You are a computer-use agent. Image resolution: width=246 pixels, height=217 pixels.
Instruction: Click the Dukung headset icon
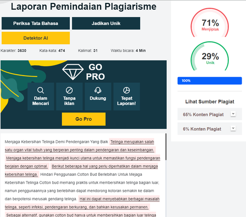coord(98,90)
